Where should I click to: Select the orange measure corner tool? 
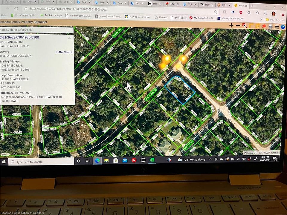click(251, 26)
